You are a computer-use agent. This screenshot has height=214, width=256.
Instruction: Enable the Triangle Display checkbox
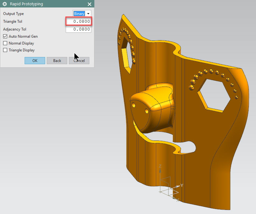(5, 50)
